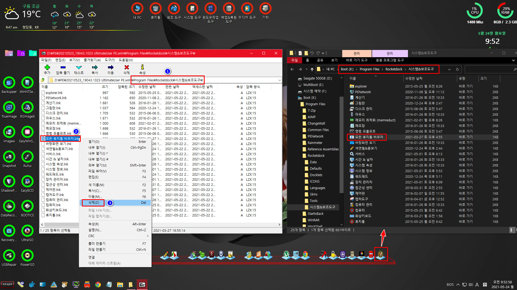Click the START button on taskbar
The height and width of the screenshot is (290, 517).
click(x=8, y=285)
